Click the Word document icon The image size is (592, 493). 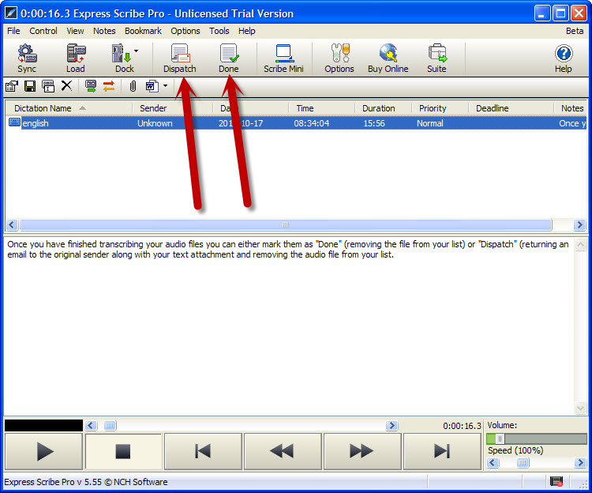[x=152, y=86]
